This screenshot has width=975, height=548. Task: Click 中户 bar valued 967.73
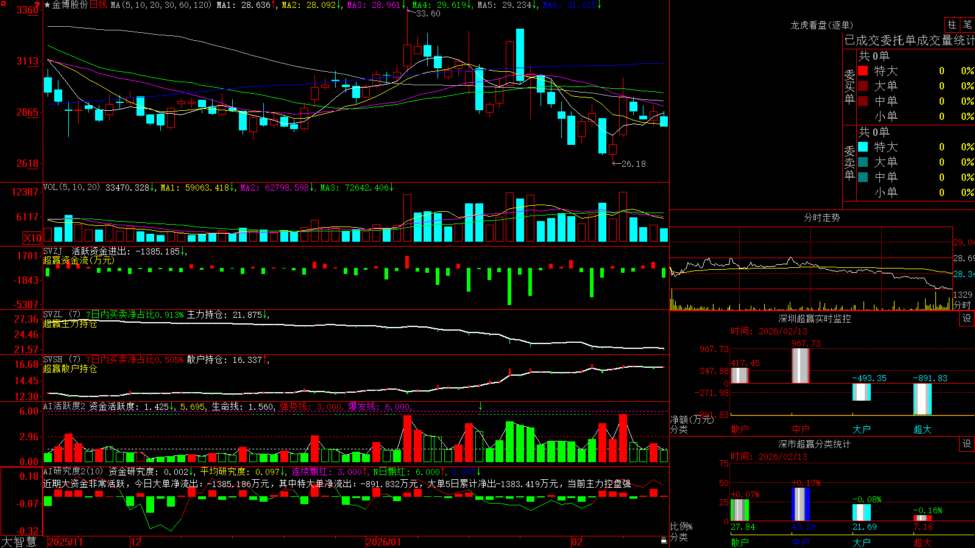click(800, 365)
